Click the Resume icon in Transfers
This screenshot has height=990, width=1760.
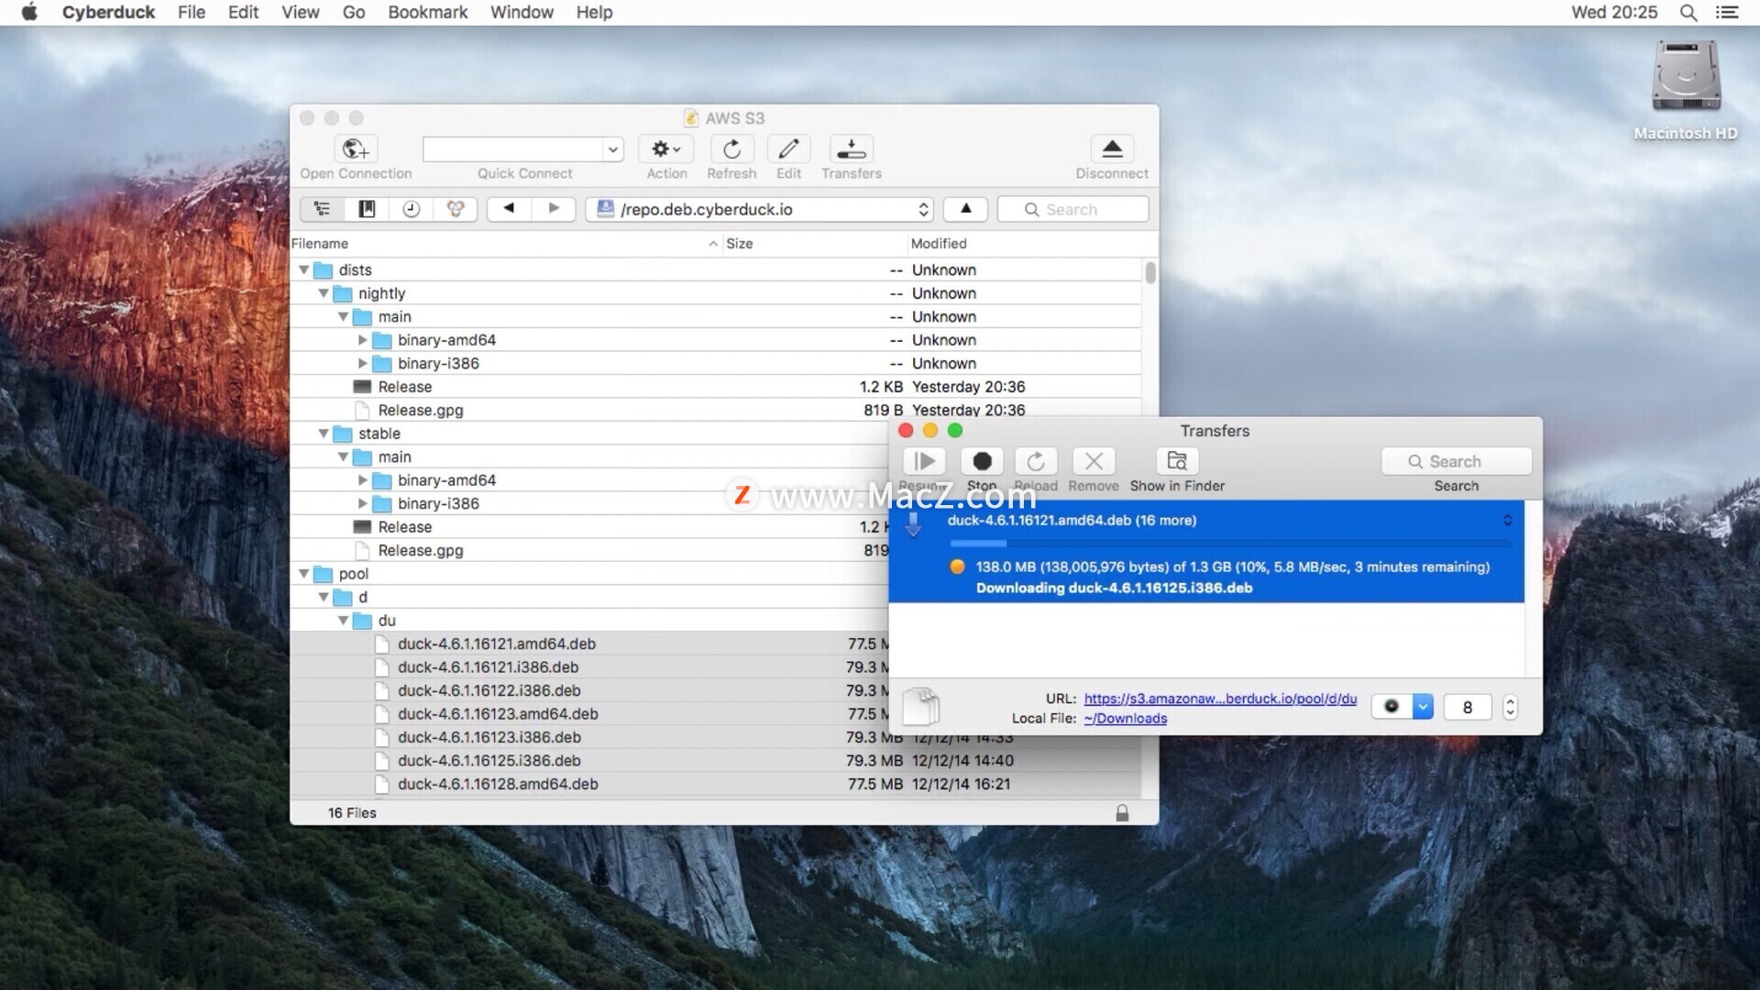[x=924, y=461]
